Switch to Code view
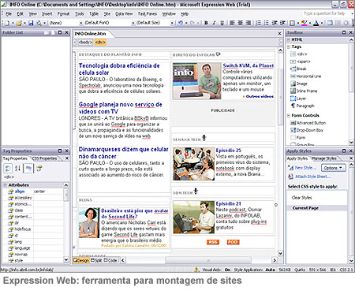Screen dimensions: 355x294 (x=110, y=260)
